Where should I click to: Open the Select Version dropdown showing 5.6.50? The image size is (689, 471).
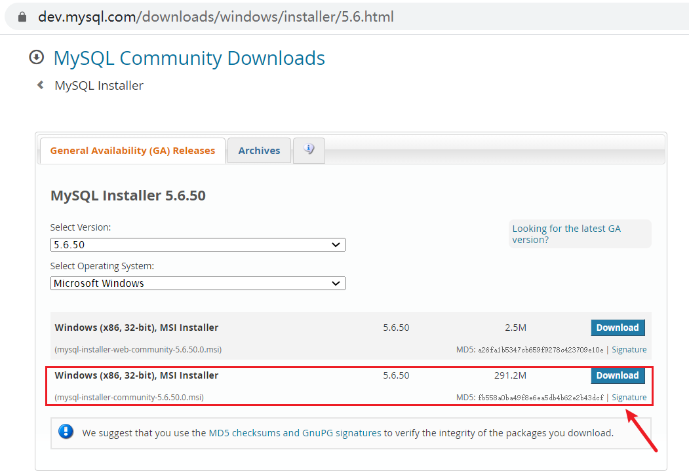(198, 244)
